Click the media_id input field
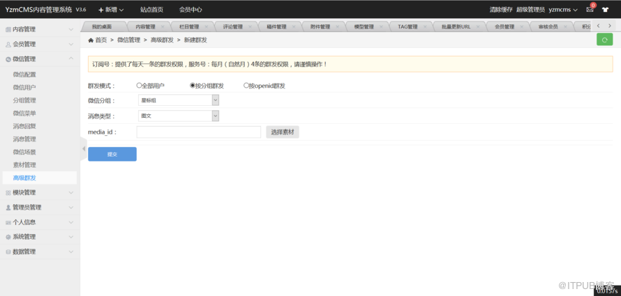621x296 pixels. (x=198, y=132)
